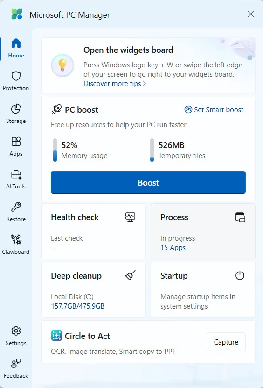Click the Smart boost gauge icon
The width and height of the screenshot is (263, 388).
click(x=188, y=109)
